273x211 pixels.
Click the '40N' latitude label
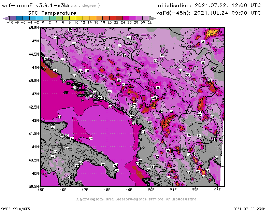coord(35,173)
